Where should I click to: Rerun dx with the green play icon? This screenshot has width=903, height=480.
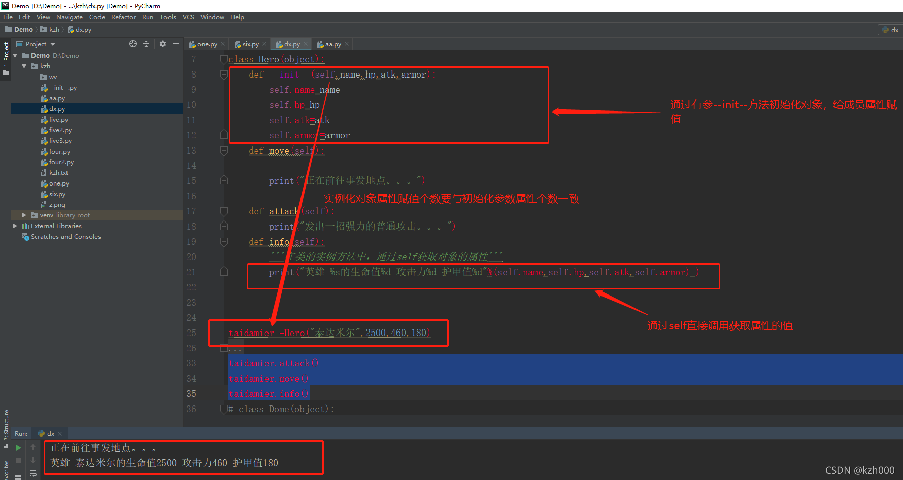18,448
